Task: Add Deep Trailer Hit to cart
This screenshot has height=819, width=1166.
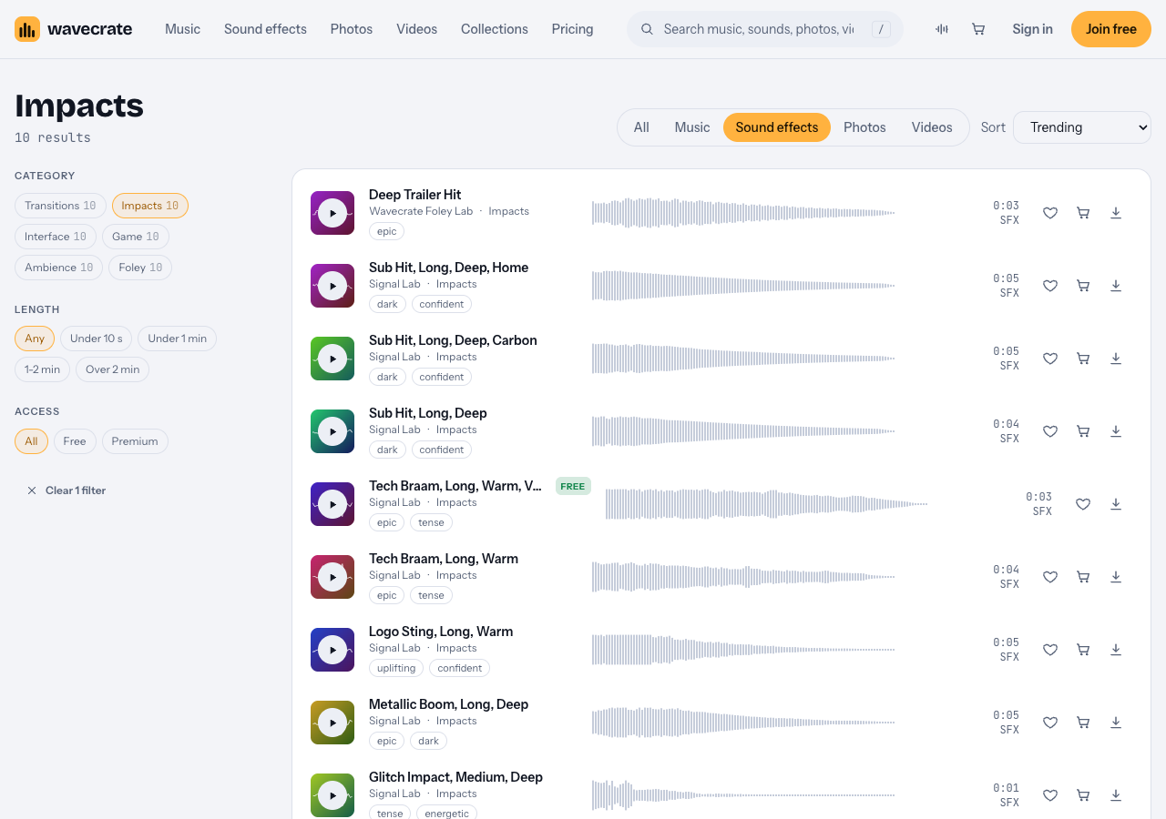Action: pos(1083,213)
